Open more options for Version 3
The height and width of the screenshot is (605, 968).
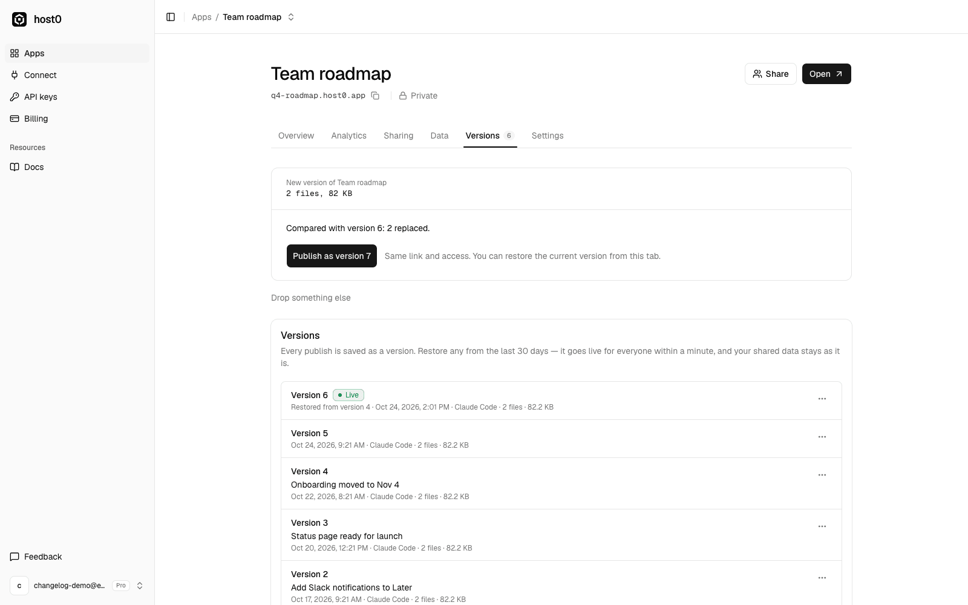click(x=822, y=526)
